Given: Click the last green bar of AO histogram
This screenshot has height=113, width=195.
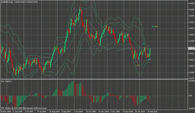Looking at the screenshot, I should 150,98.
